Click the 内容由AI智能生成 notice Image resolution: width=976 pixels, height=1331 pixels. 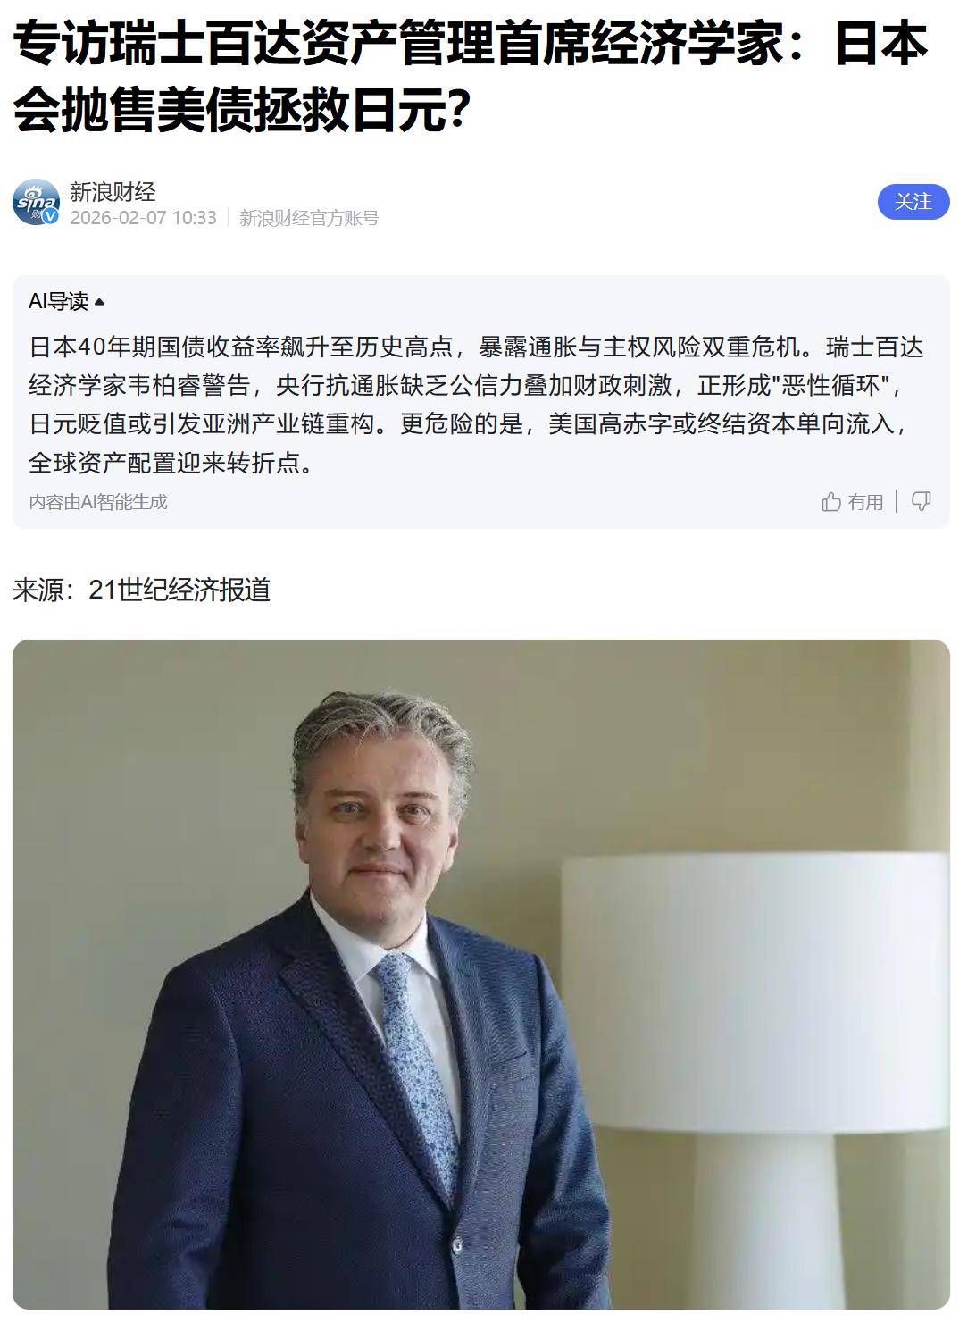tap(98, 502)
